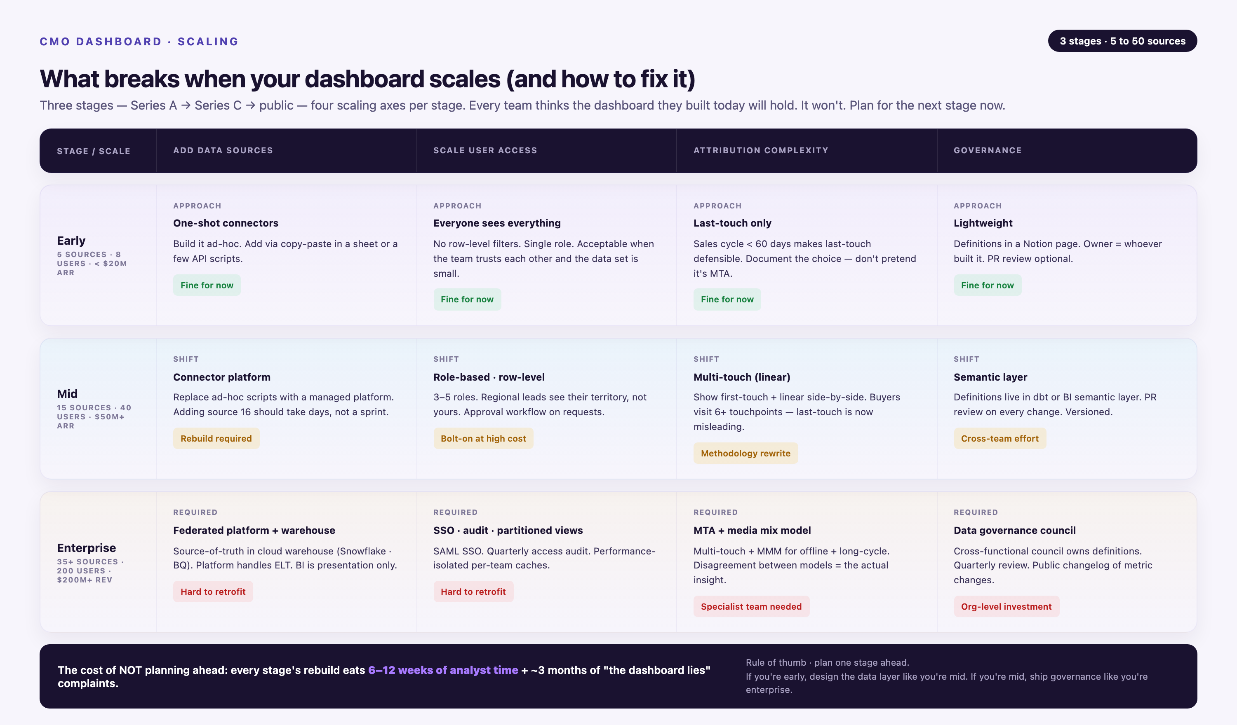Image resolution: width=1237 pixels, height=725 pixels.
Task: Click the 'Connector platform' title
Action: 222,377
